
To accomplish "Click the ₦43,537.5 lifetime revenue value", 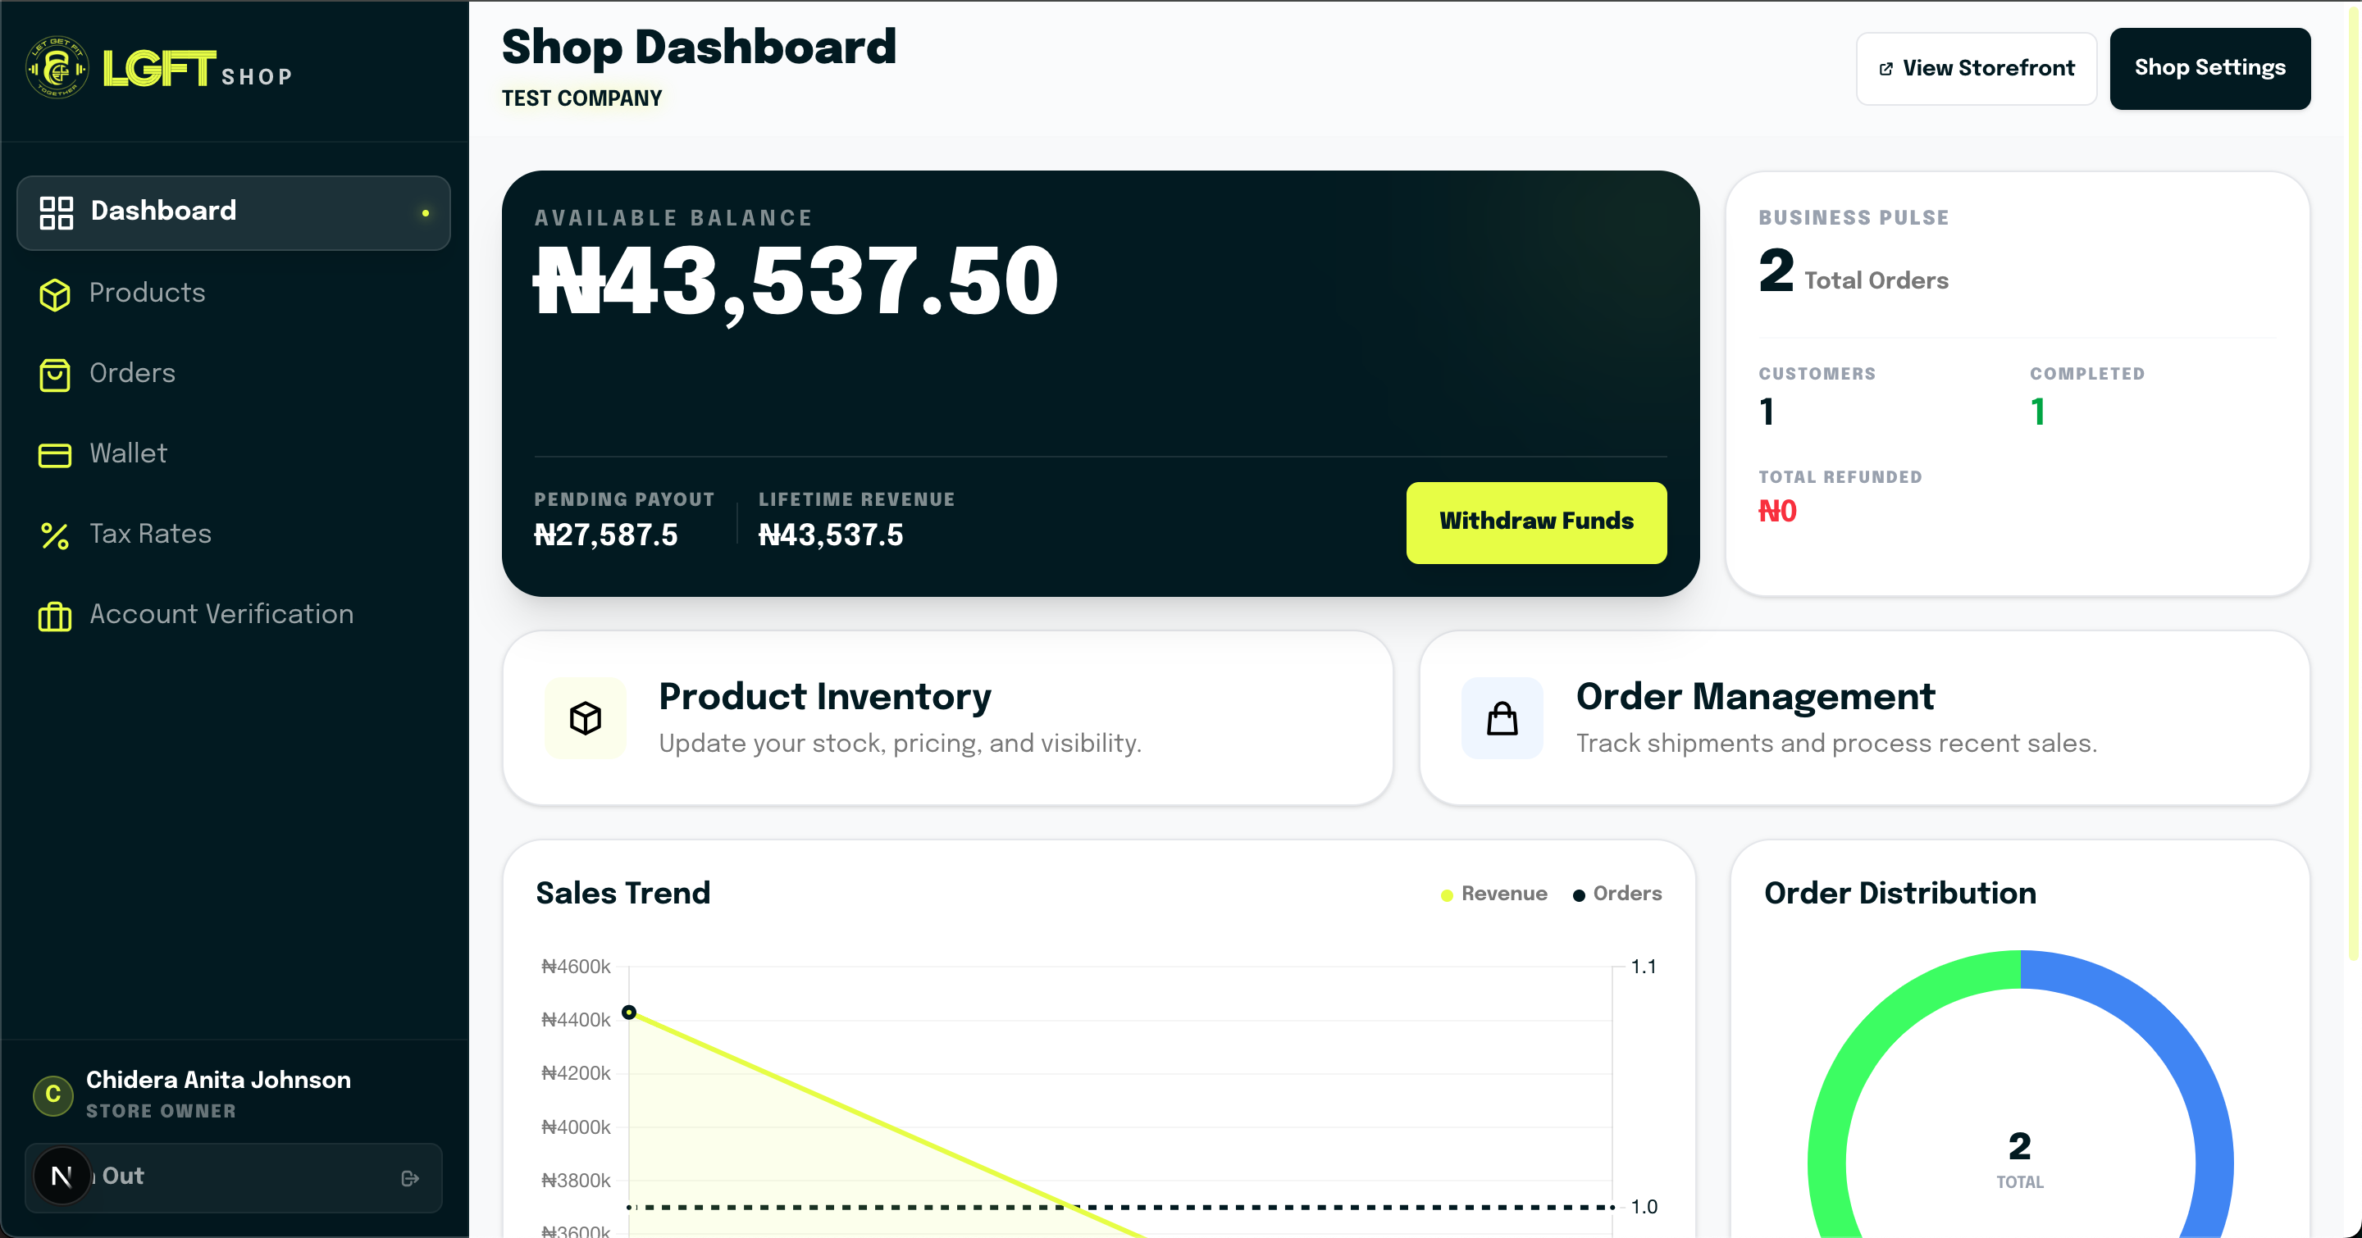I will [831, 535].
